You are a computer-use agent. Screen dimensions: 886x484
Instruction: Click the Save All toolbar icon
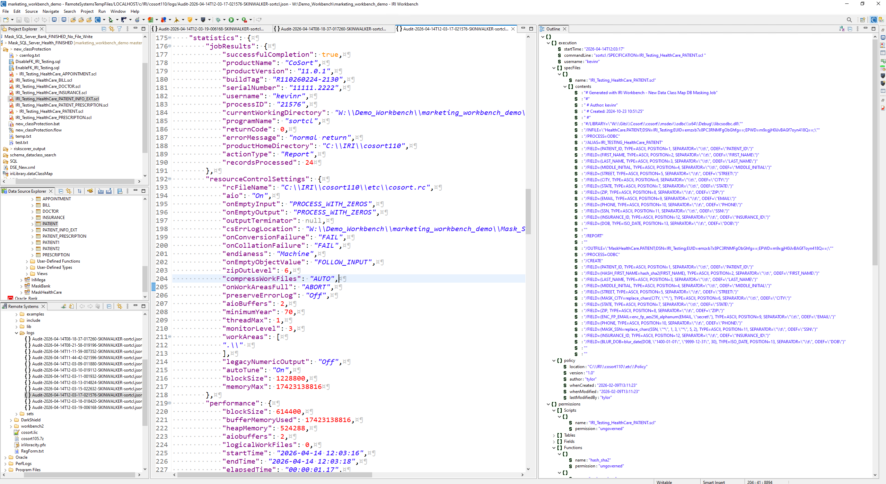click(27, 20)
